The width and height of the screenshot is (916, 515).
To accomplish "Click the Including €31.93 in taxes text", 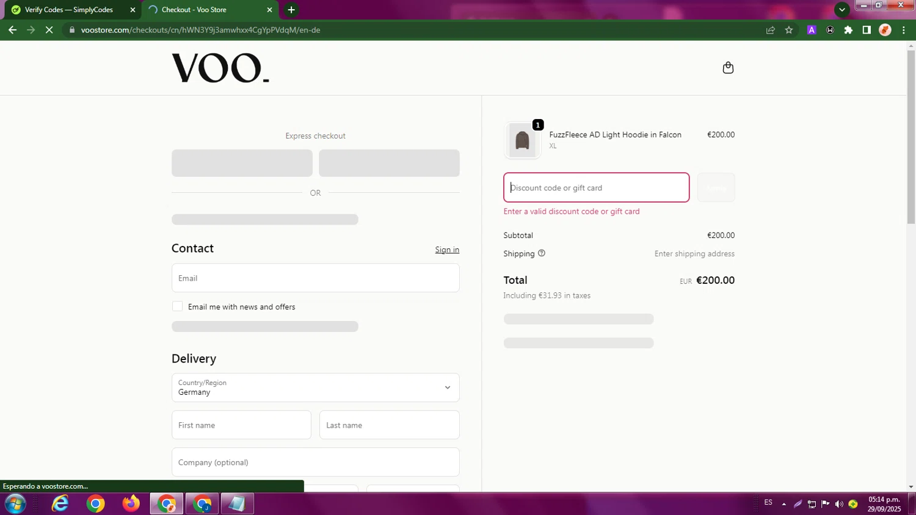I will click(547, 295).
